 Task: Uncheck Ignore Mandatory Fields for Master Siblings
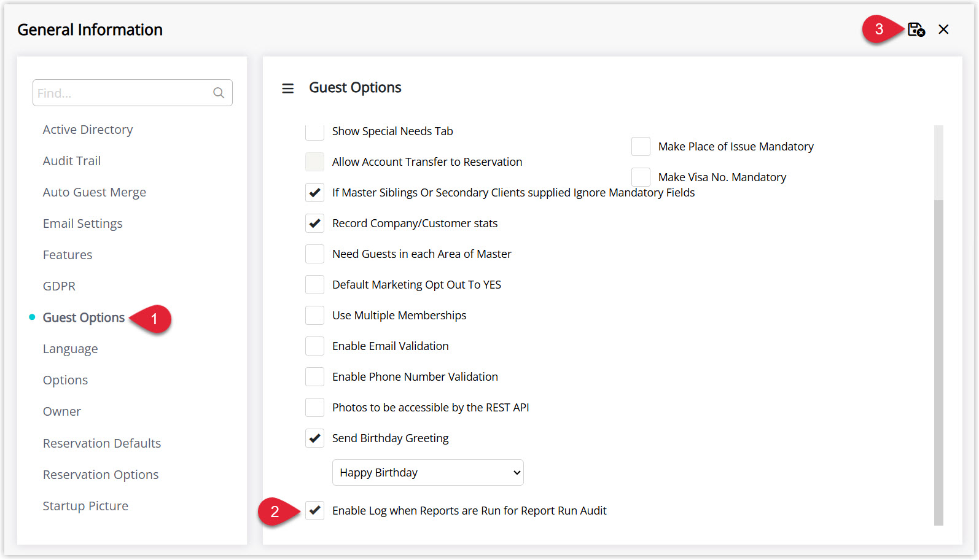(315, 192)
